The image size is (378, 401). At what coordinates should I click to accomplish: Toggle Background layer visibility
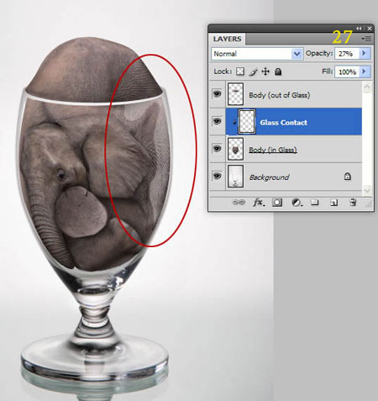coord(217,176)
